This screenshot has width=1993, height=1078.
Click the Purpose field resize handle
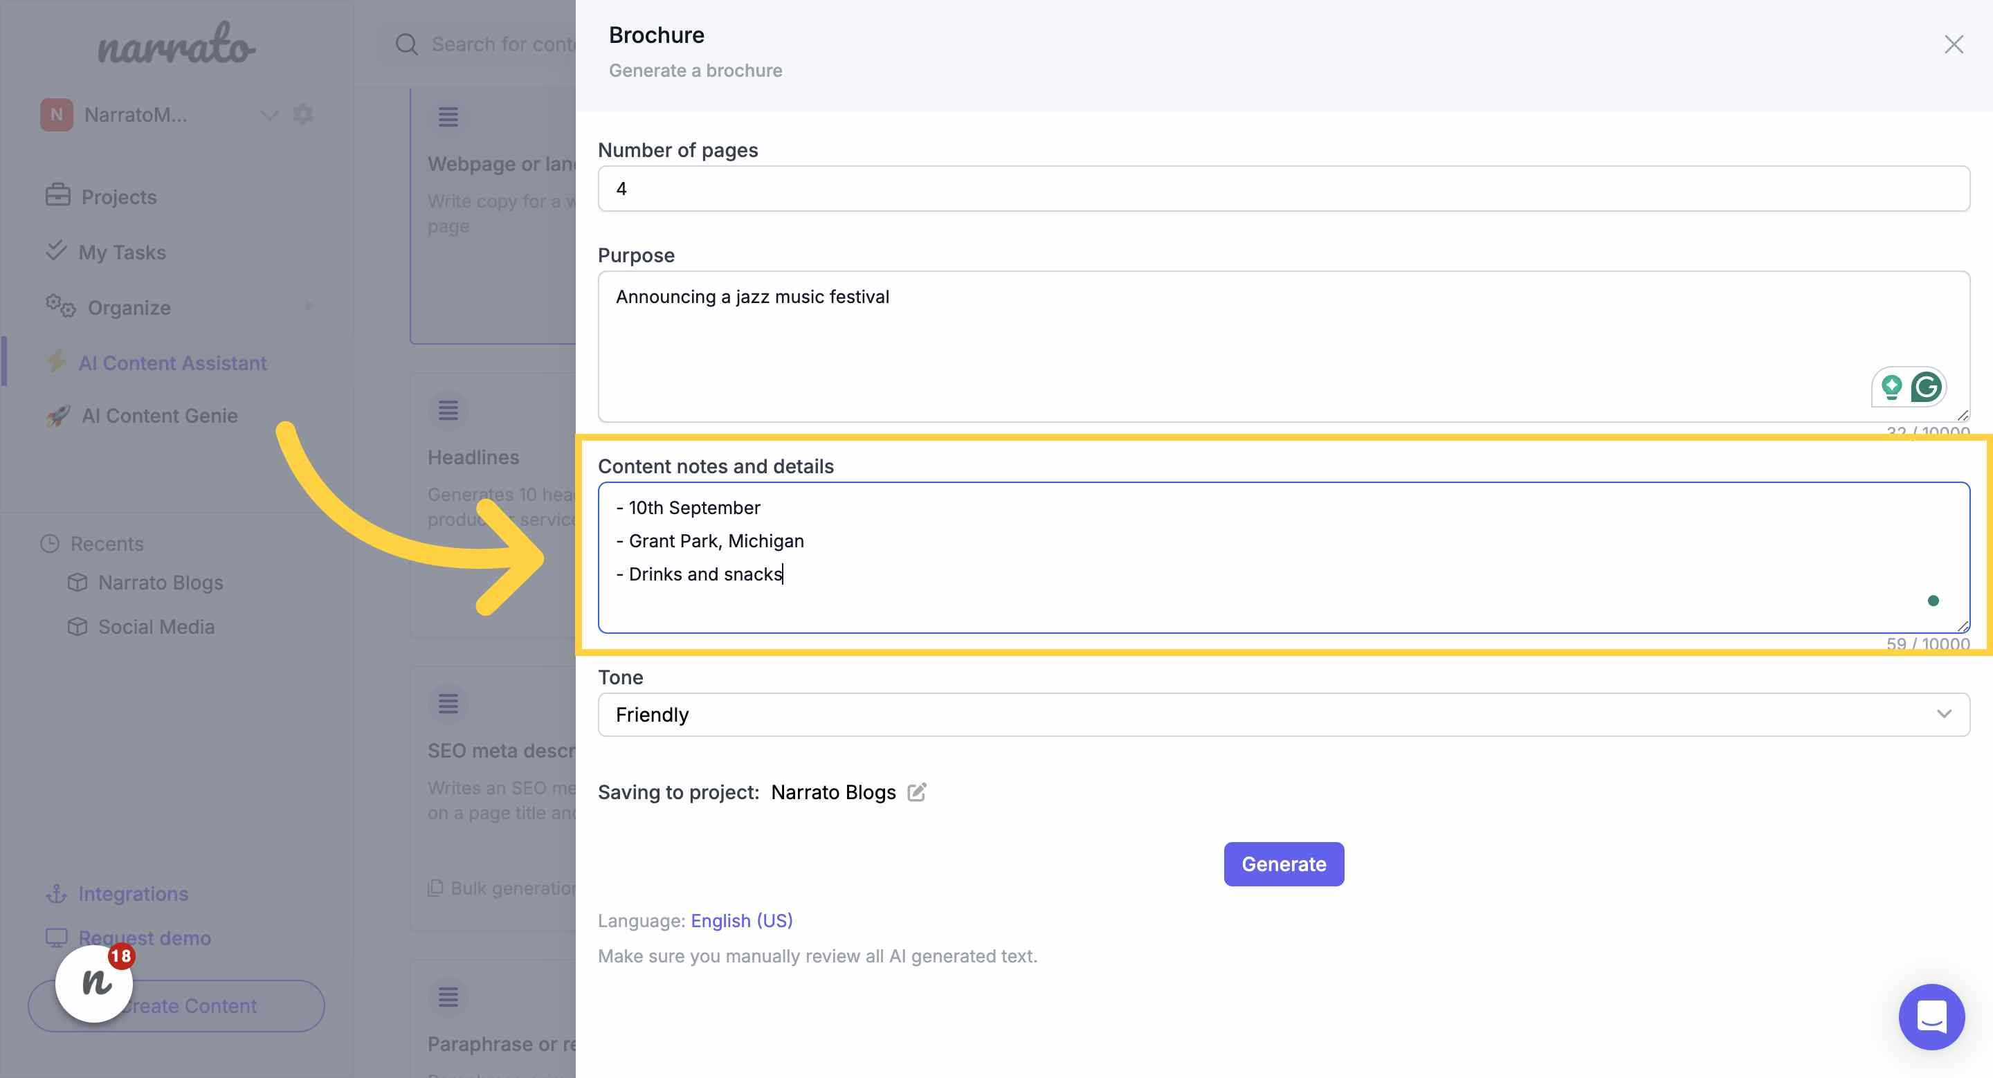pos(1962,415)
